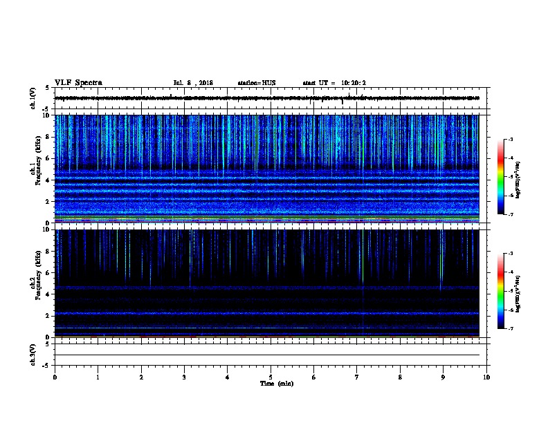Click the '8' kHz tick of ch.1 spectrogram
The width and height of the screenshot is (548, 423).
coord(48,137)
